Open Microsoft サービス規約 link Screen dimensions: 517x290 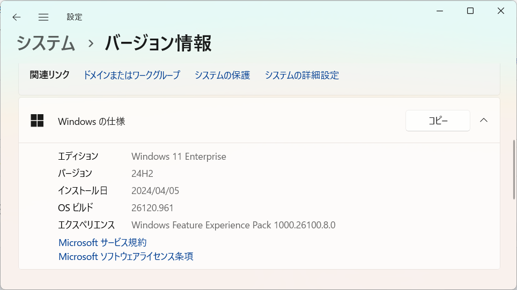coord(102,242)
